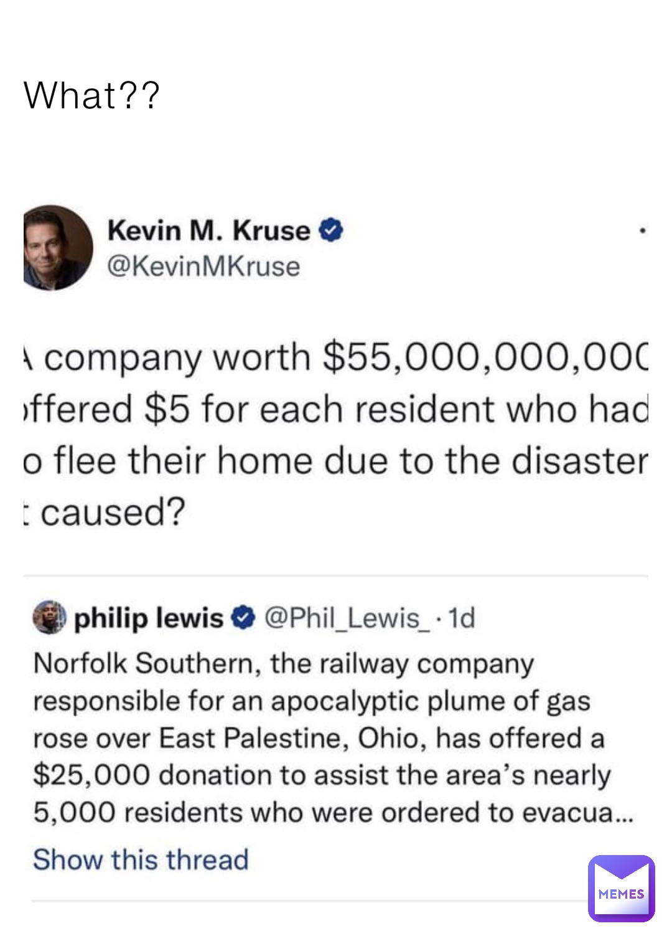Expand the truncated ellipsis after evacua
This screenshot has width=672, height=946.
[x=624, y=813]
